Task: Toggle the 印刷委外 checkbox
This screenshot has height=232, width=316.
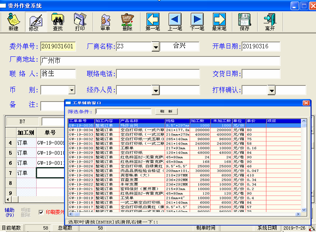Action: 41,212
